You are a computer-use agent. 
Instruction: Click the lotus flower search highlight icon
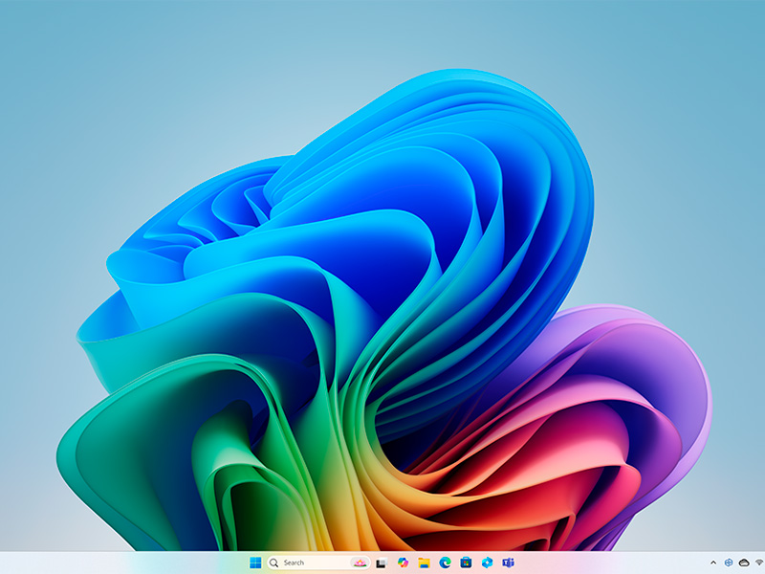(x=360, y=563)
